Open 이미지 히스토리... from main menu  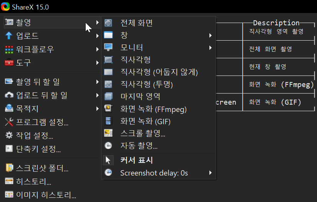(53, 195)
